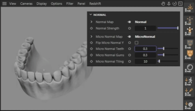Click the orange face mask E4D icon
Viewport: 195px width, 111px height.
pyautogui.click(x=189, y=55)
